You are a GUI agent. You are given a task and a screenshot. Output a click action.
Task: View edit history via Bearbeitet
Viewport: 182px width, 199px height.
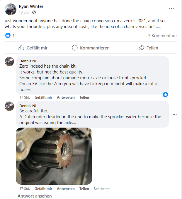tap(102, 189)
